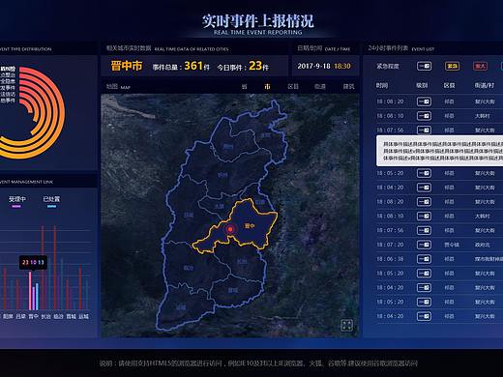The height and width of the screenshot is (377, 503).
Task: Switch map level to 市
Action: click(x=267, y=86)
